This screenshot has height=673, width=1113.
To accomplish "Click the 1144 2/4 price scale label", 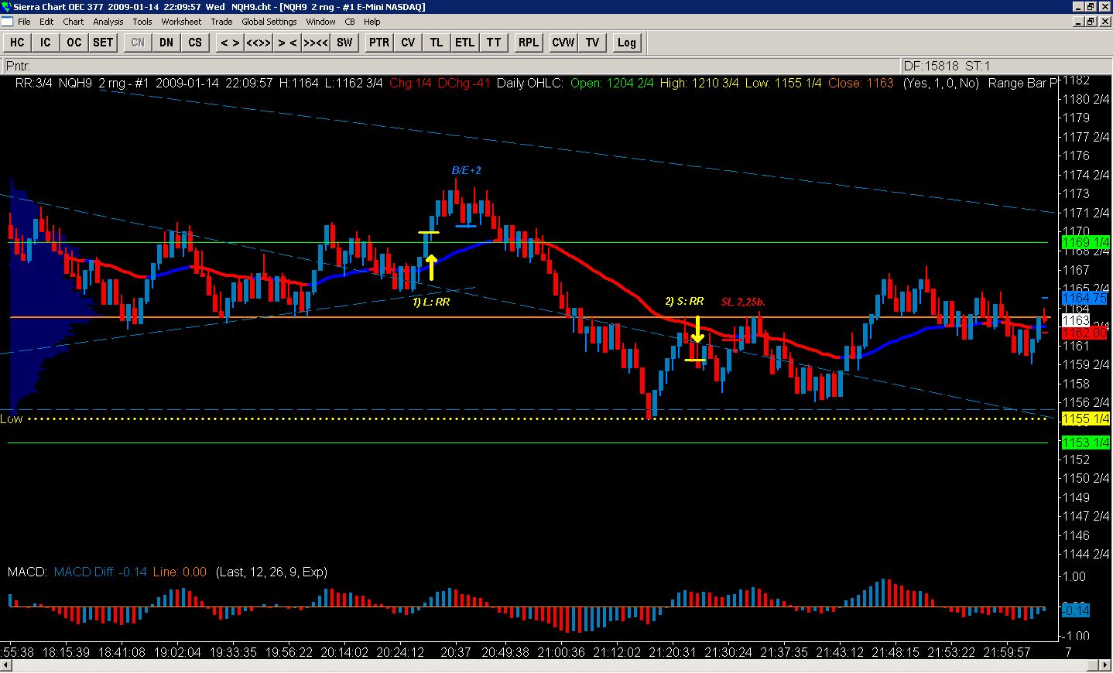I will (x=1087, y=554).
